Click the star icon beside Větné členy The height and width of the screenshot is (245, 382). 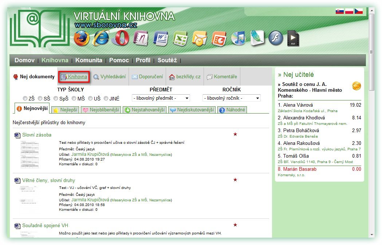[235, 180]
